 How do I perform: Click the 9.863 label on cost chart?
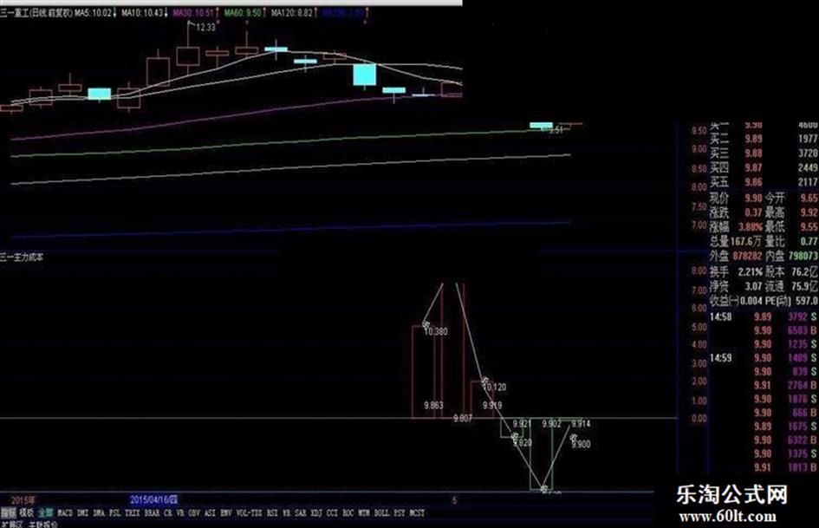click(433, 405)
